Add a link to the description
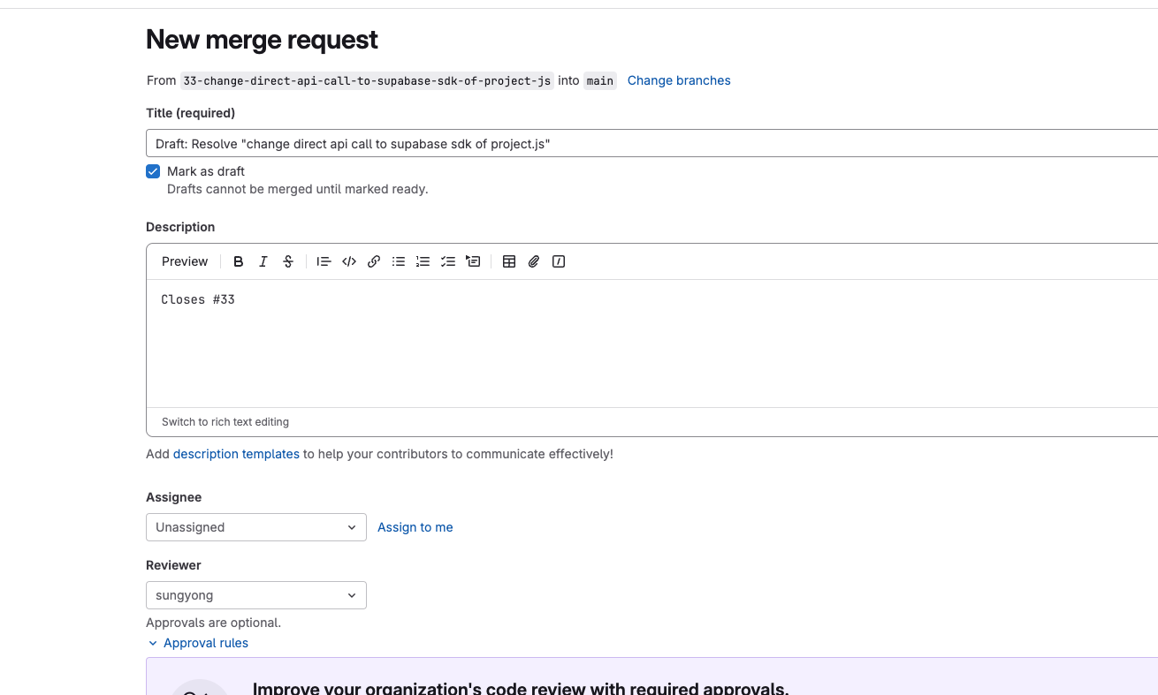 374,261
